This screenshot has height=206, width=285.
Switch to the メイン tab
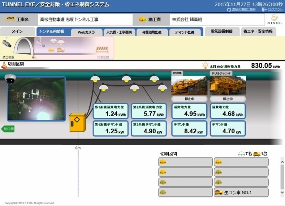pyautogui.click(x=18, y=31)
